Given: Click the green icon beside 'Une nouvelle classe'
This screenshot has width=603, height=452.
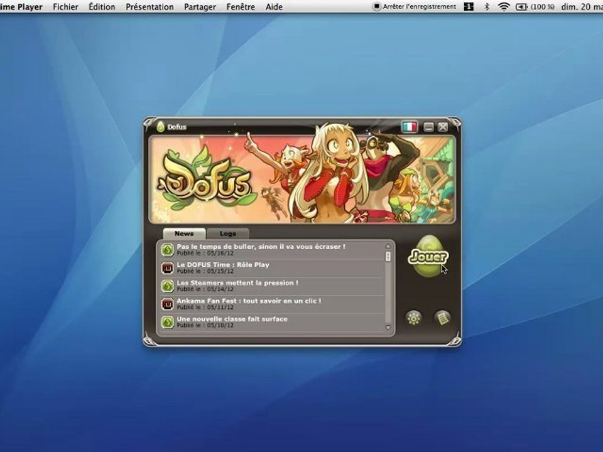Looking at the screenshot, I should coord(167,322).
